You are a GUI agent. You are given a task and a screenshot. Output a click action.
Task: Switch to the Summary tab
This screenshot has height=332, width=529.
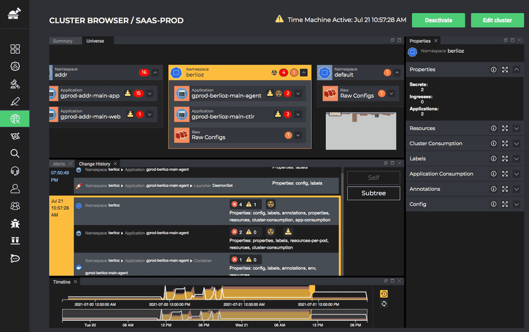click(x=62, y=41)
